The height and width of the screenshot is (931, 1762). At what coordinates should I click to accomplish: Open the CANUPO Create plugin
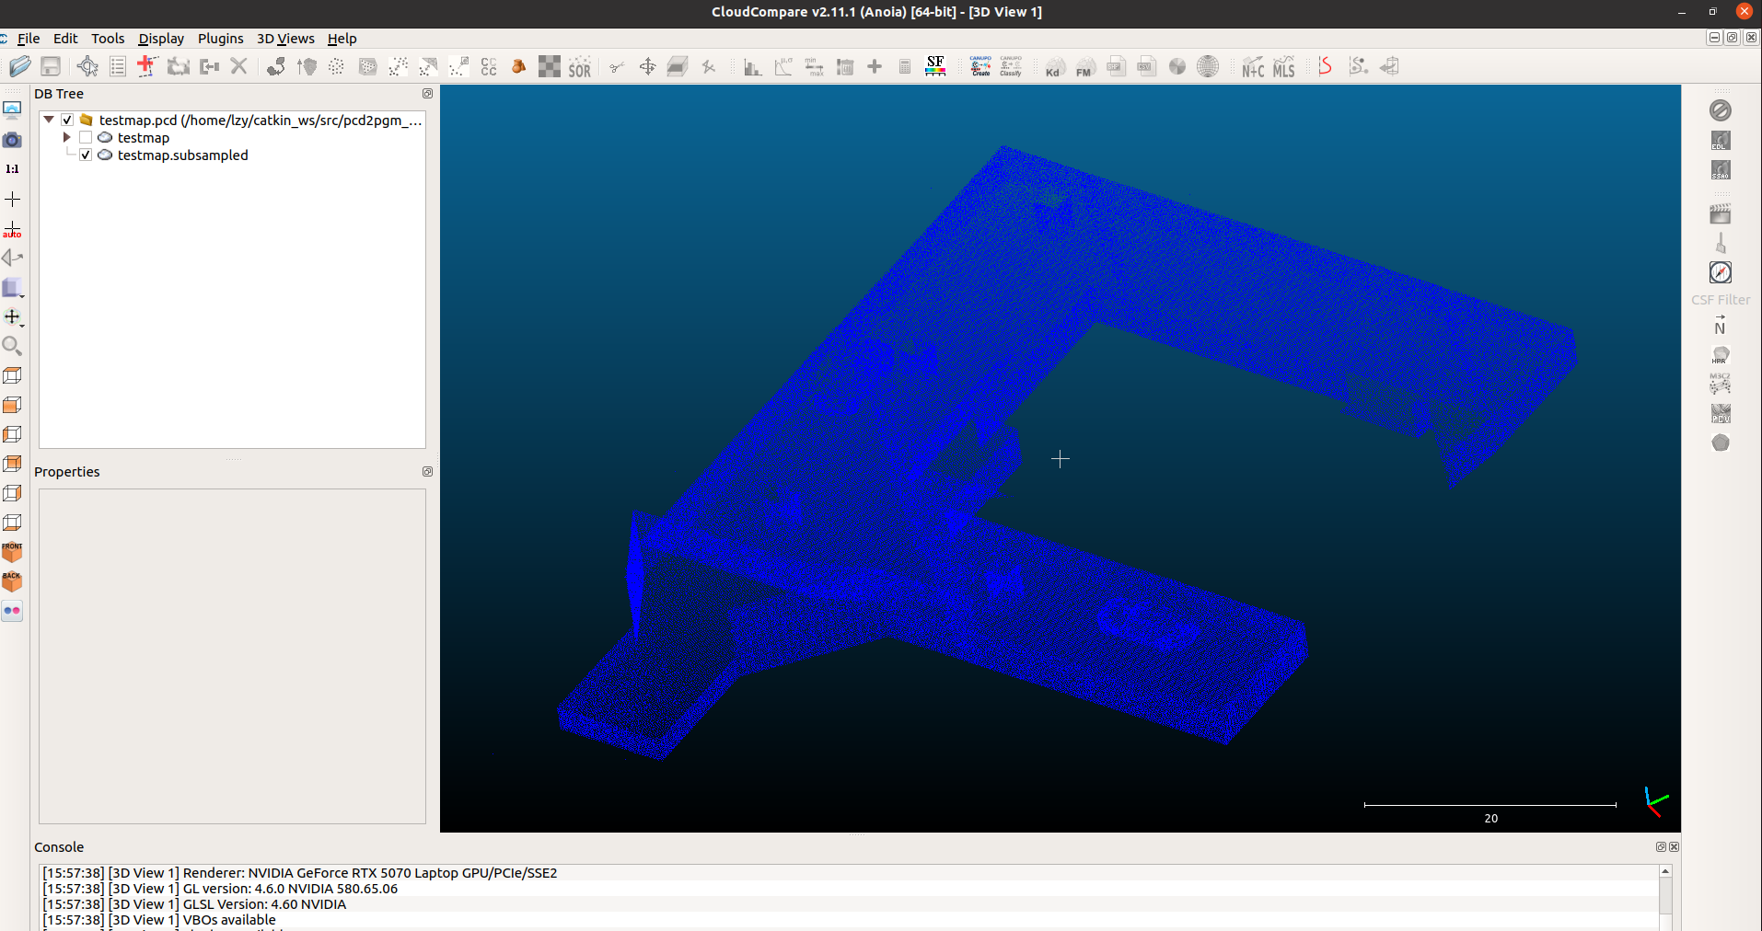[980, 66]
